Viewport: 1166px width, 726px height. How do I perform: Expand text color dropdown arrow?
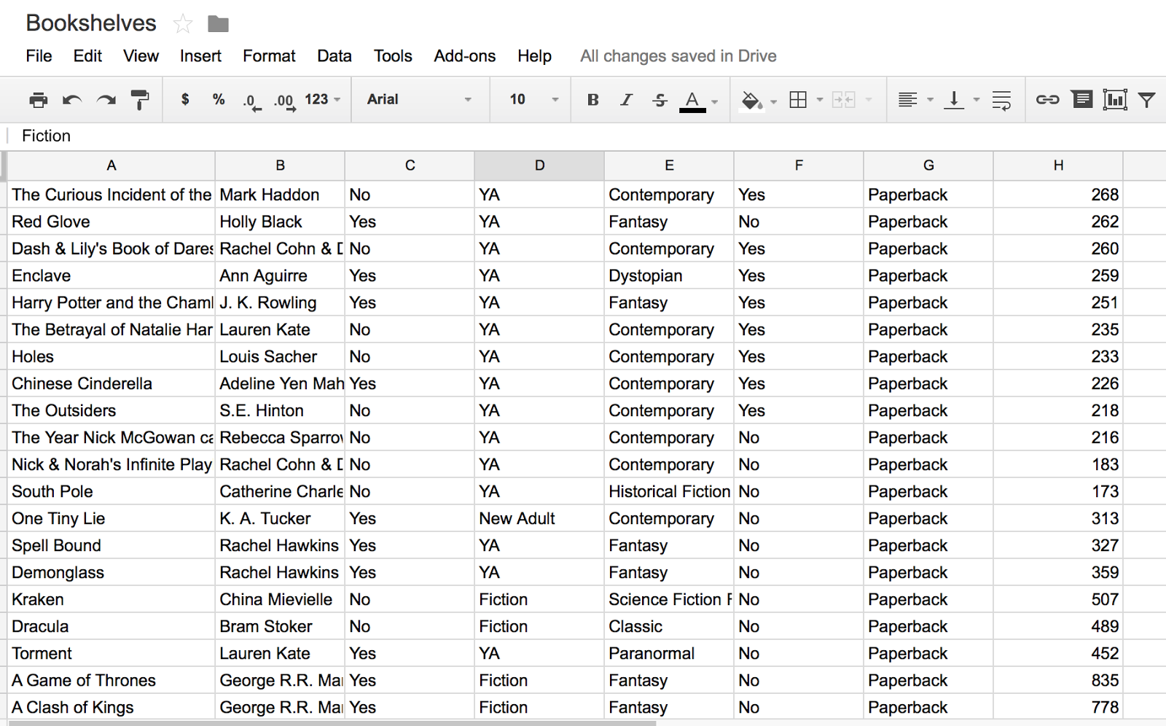tap(715, 101)
